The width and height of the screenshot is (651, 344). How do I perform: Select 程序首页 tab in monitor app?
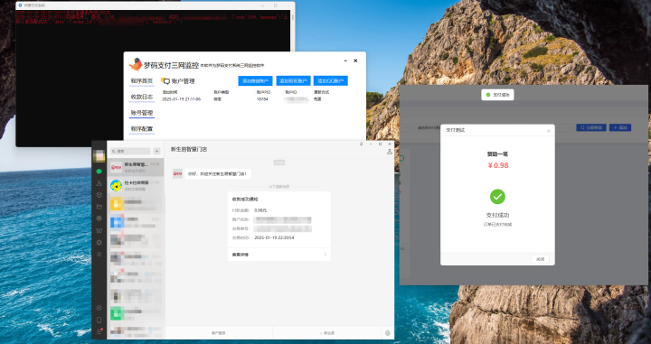[142, 81]
